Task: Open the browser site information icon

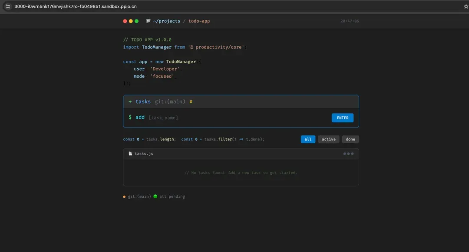Action: coord(8,7)
